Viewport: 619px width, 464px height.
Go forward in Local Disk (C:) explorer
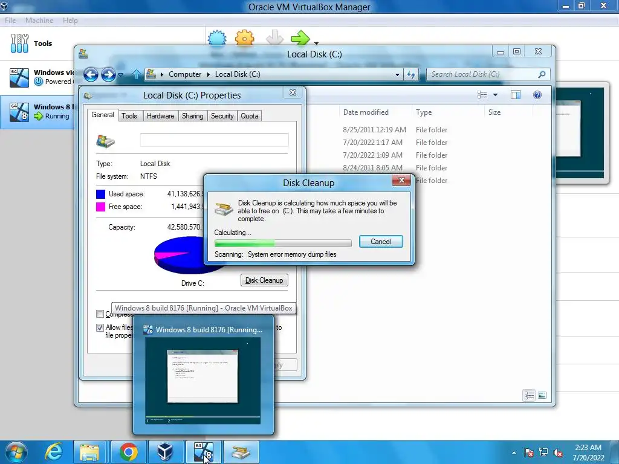point(108,74)
